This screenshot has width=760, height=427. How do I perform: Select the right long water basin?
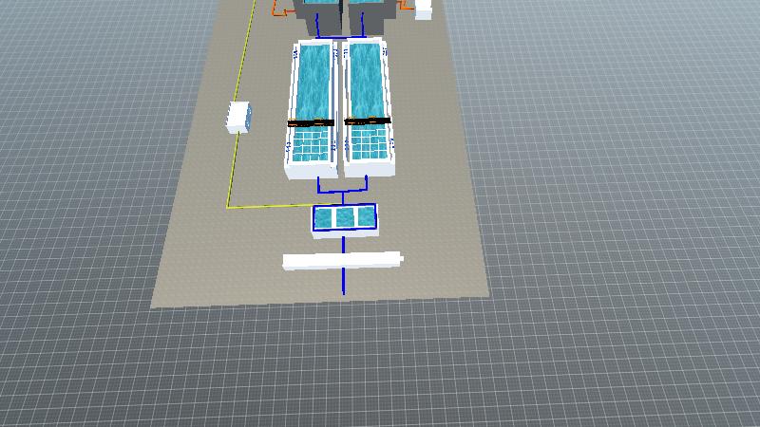(x=367, y=81)
